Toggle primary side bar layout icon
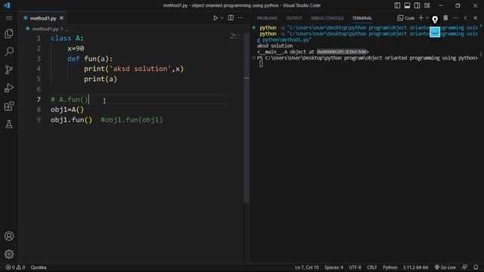This screenshot has height=272, width=484. point(397,5)
